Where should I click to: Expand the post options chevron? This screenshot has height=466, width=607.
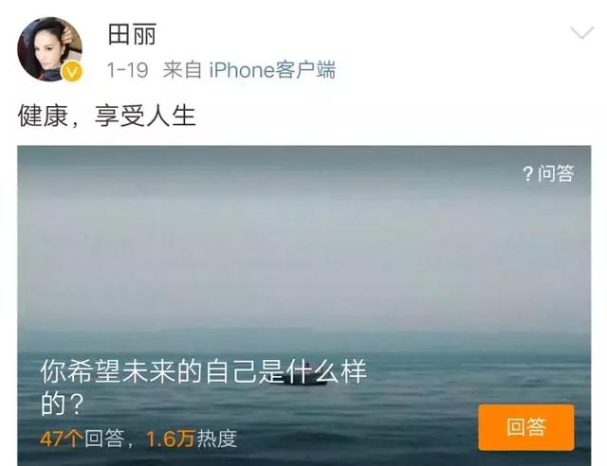pyautogui.click(x=581, y=33)
